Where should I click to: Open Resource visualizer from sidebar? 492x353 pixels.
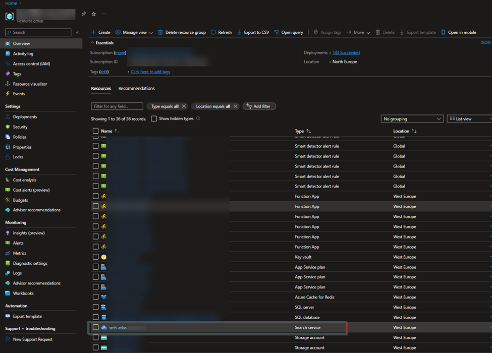point(30,84)
